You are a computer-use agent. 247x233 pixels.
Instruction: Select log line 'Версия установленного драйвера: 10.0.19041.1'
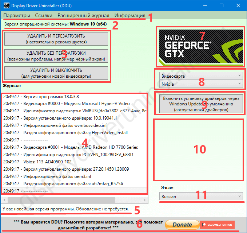coord(75,118)
